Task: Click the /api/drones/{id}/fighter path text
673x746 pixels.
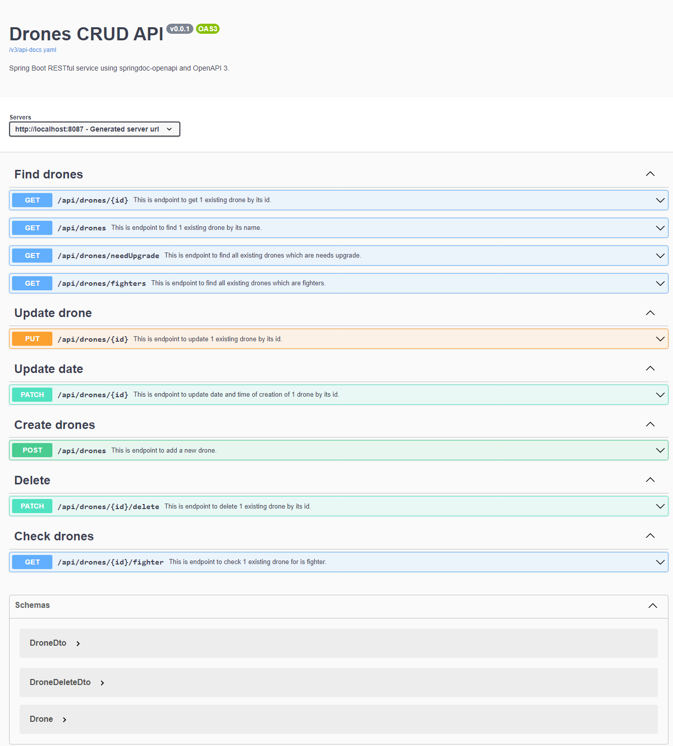Action: [111, 562]
